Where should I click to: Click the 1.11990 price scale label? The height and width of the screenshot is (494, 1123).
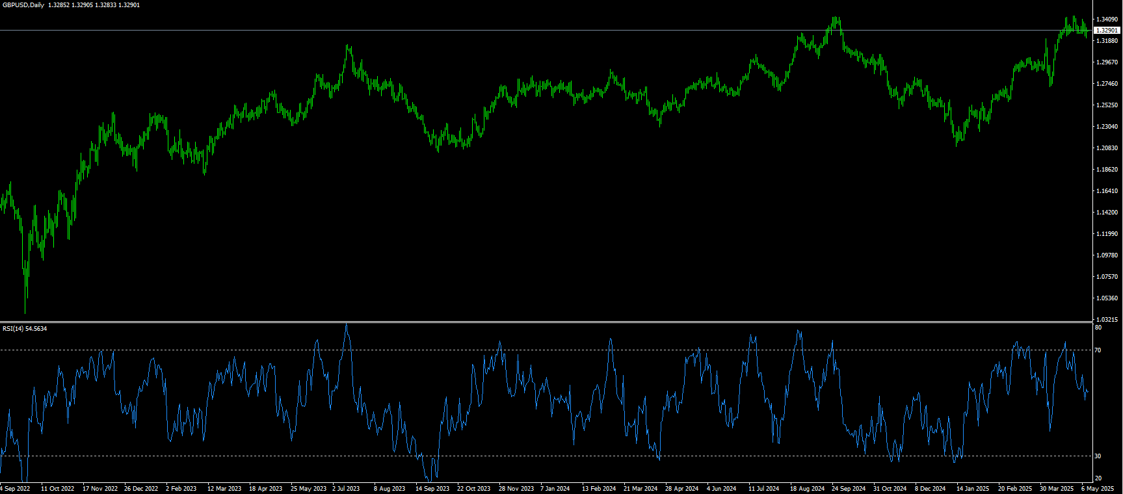coord(1107,234)
